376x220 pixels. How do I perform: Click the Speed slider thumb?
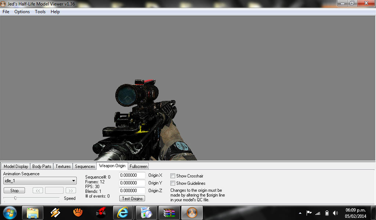(15, 198)
